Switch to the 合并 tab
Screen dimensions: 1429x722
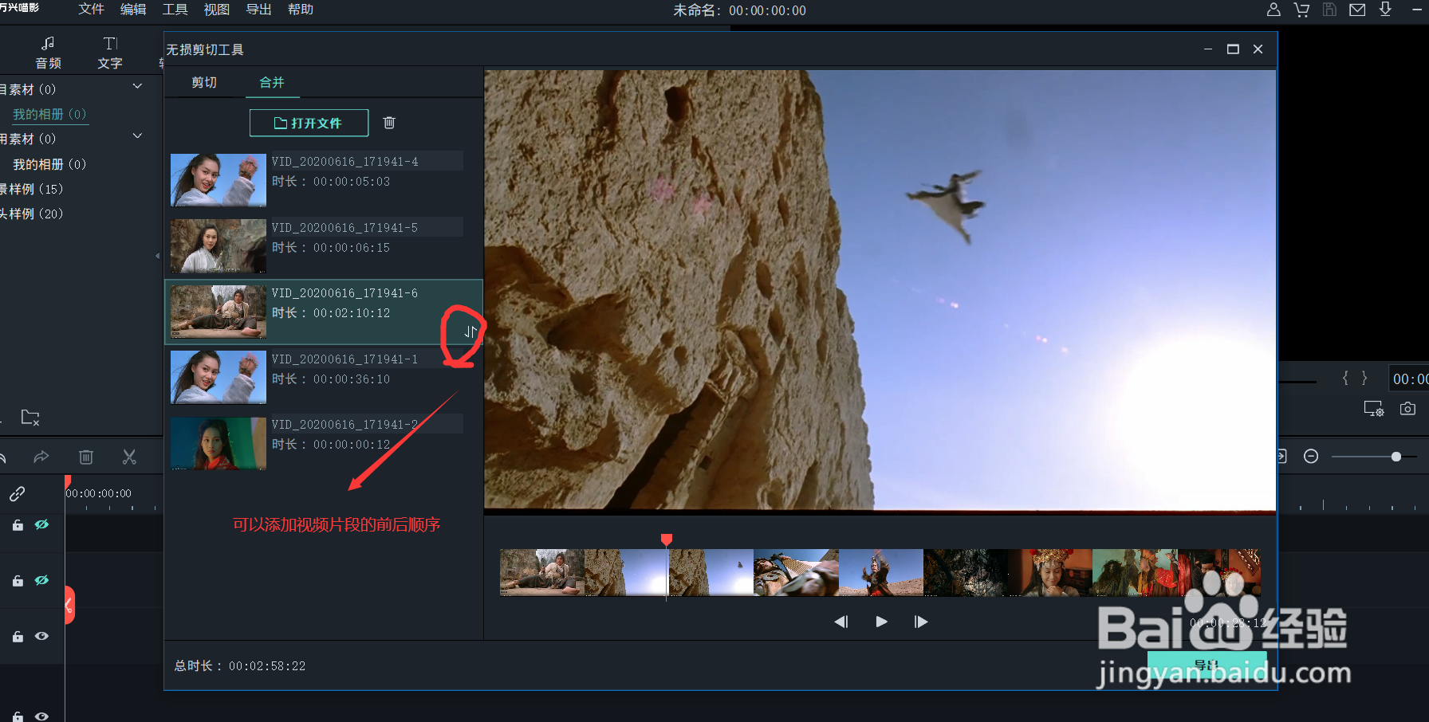click(272, 82)
